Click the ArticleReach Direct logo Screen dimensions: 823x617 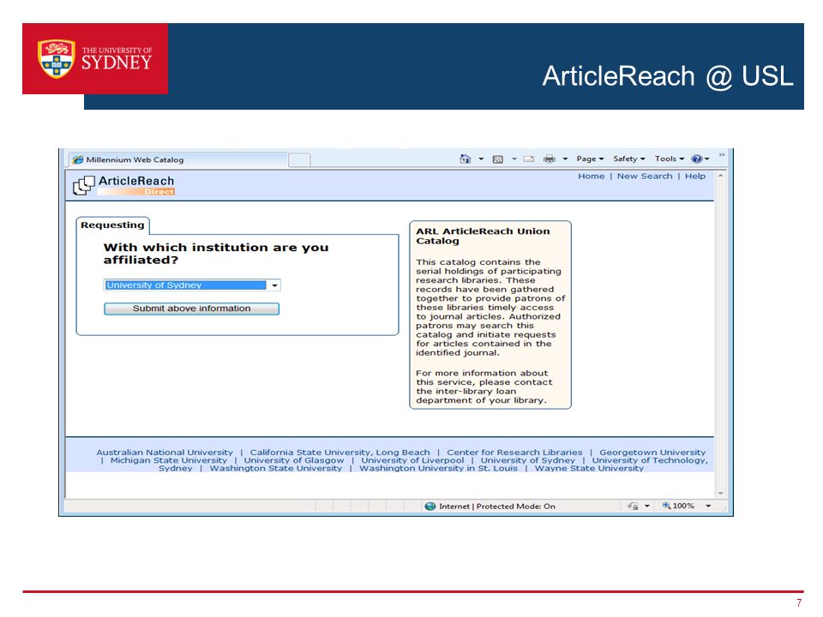tap(123, 185)
